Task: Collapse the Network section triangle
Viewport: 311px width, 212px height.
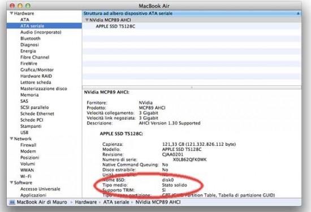Action: point(11,139)
